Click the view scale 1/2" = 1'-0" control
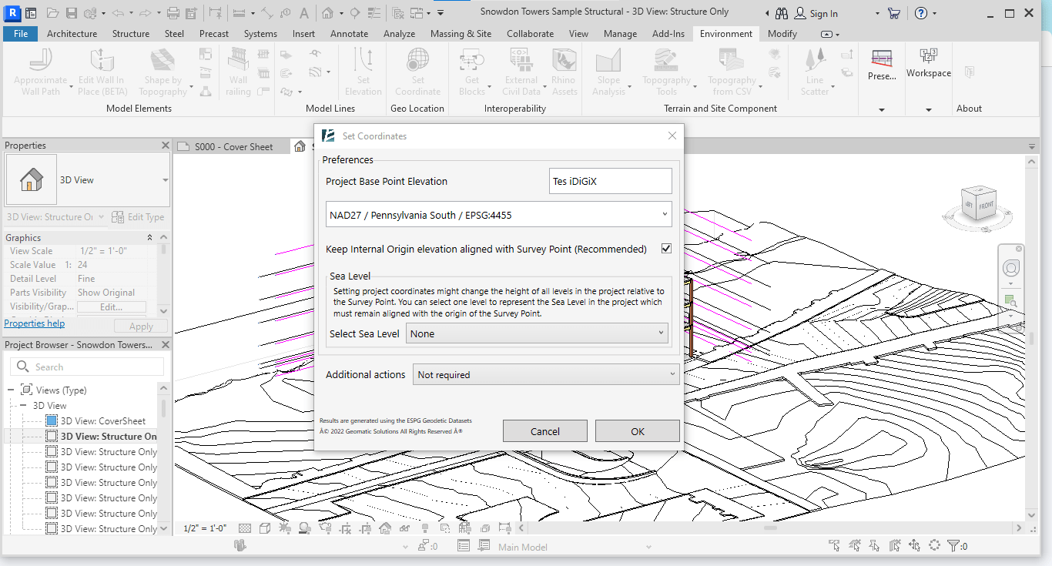 click(x=205, y=528)
